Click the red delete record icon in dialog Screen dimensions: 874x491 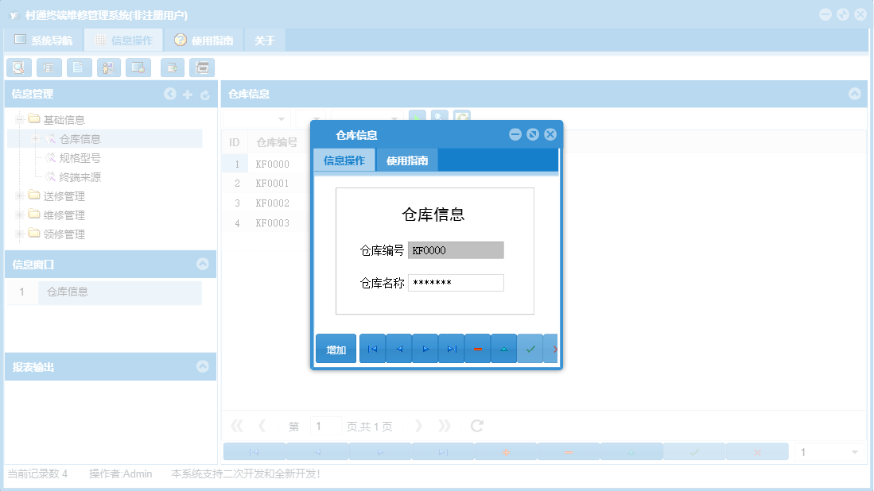coord(477,348)
